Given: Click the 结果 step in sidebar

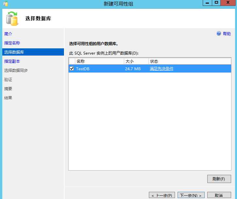Looking at the screenshot, I should [x=8, y=98].
